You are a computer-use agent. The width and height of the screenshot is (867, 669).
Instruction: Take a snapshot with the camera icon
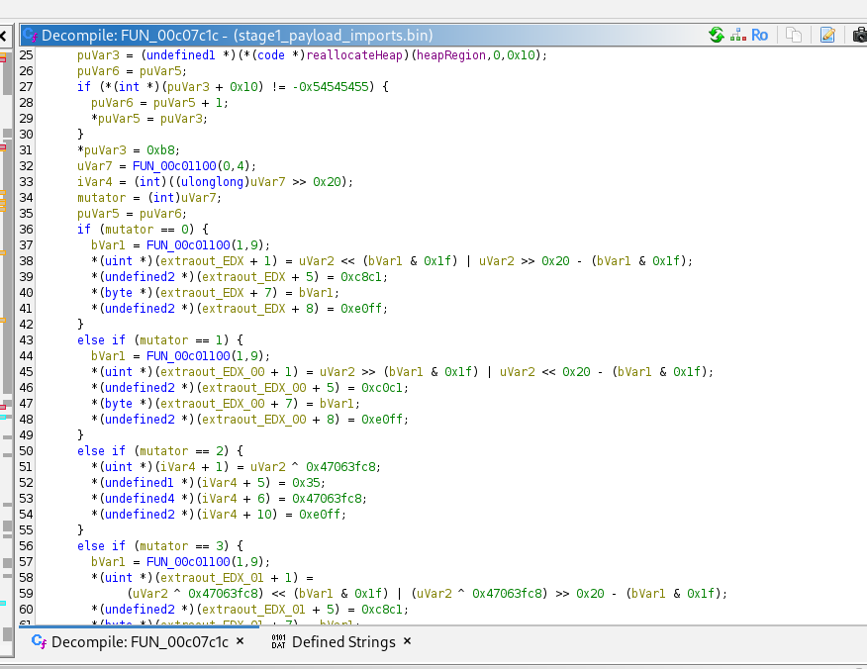(860, 35)
